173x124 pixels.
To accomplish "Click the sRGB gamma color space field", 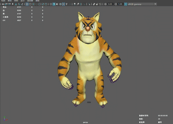I will coord(140,4).
